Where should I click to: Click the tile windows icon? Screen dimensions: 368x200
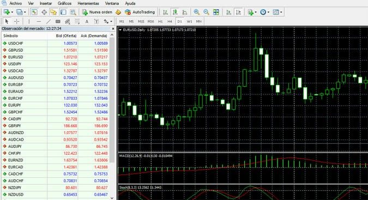pos(216,12)
